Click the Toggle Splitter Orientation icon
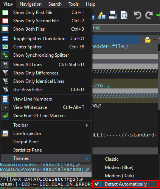Viewport: 160px width, 189px height. (x=5, y=39)
